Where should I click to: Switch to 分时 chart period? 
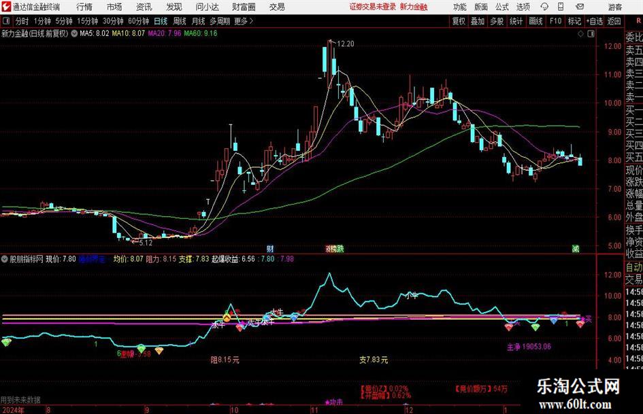[x=22, y=21]
